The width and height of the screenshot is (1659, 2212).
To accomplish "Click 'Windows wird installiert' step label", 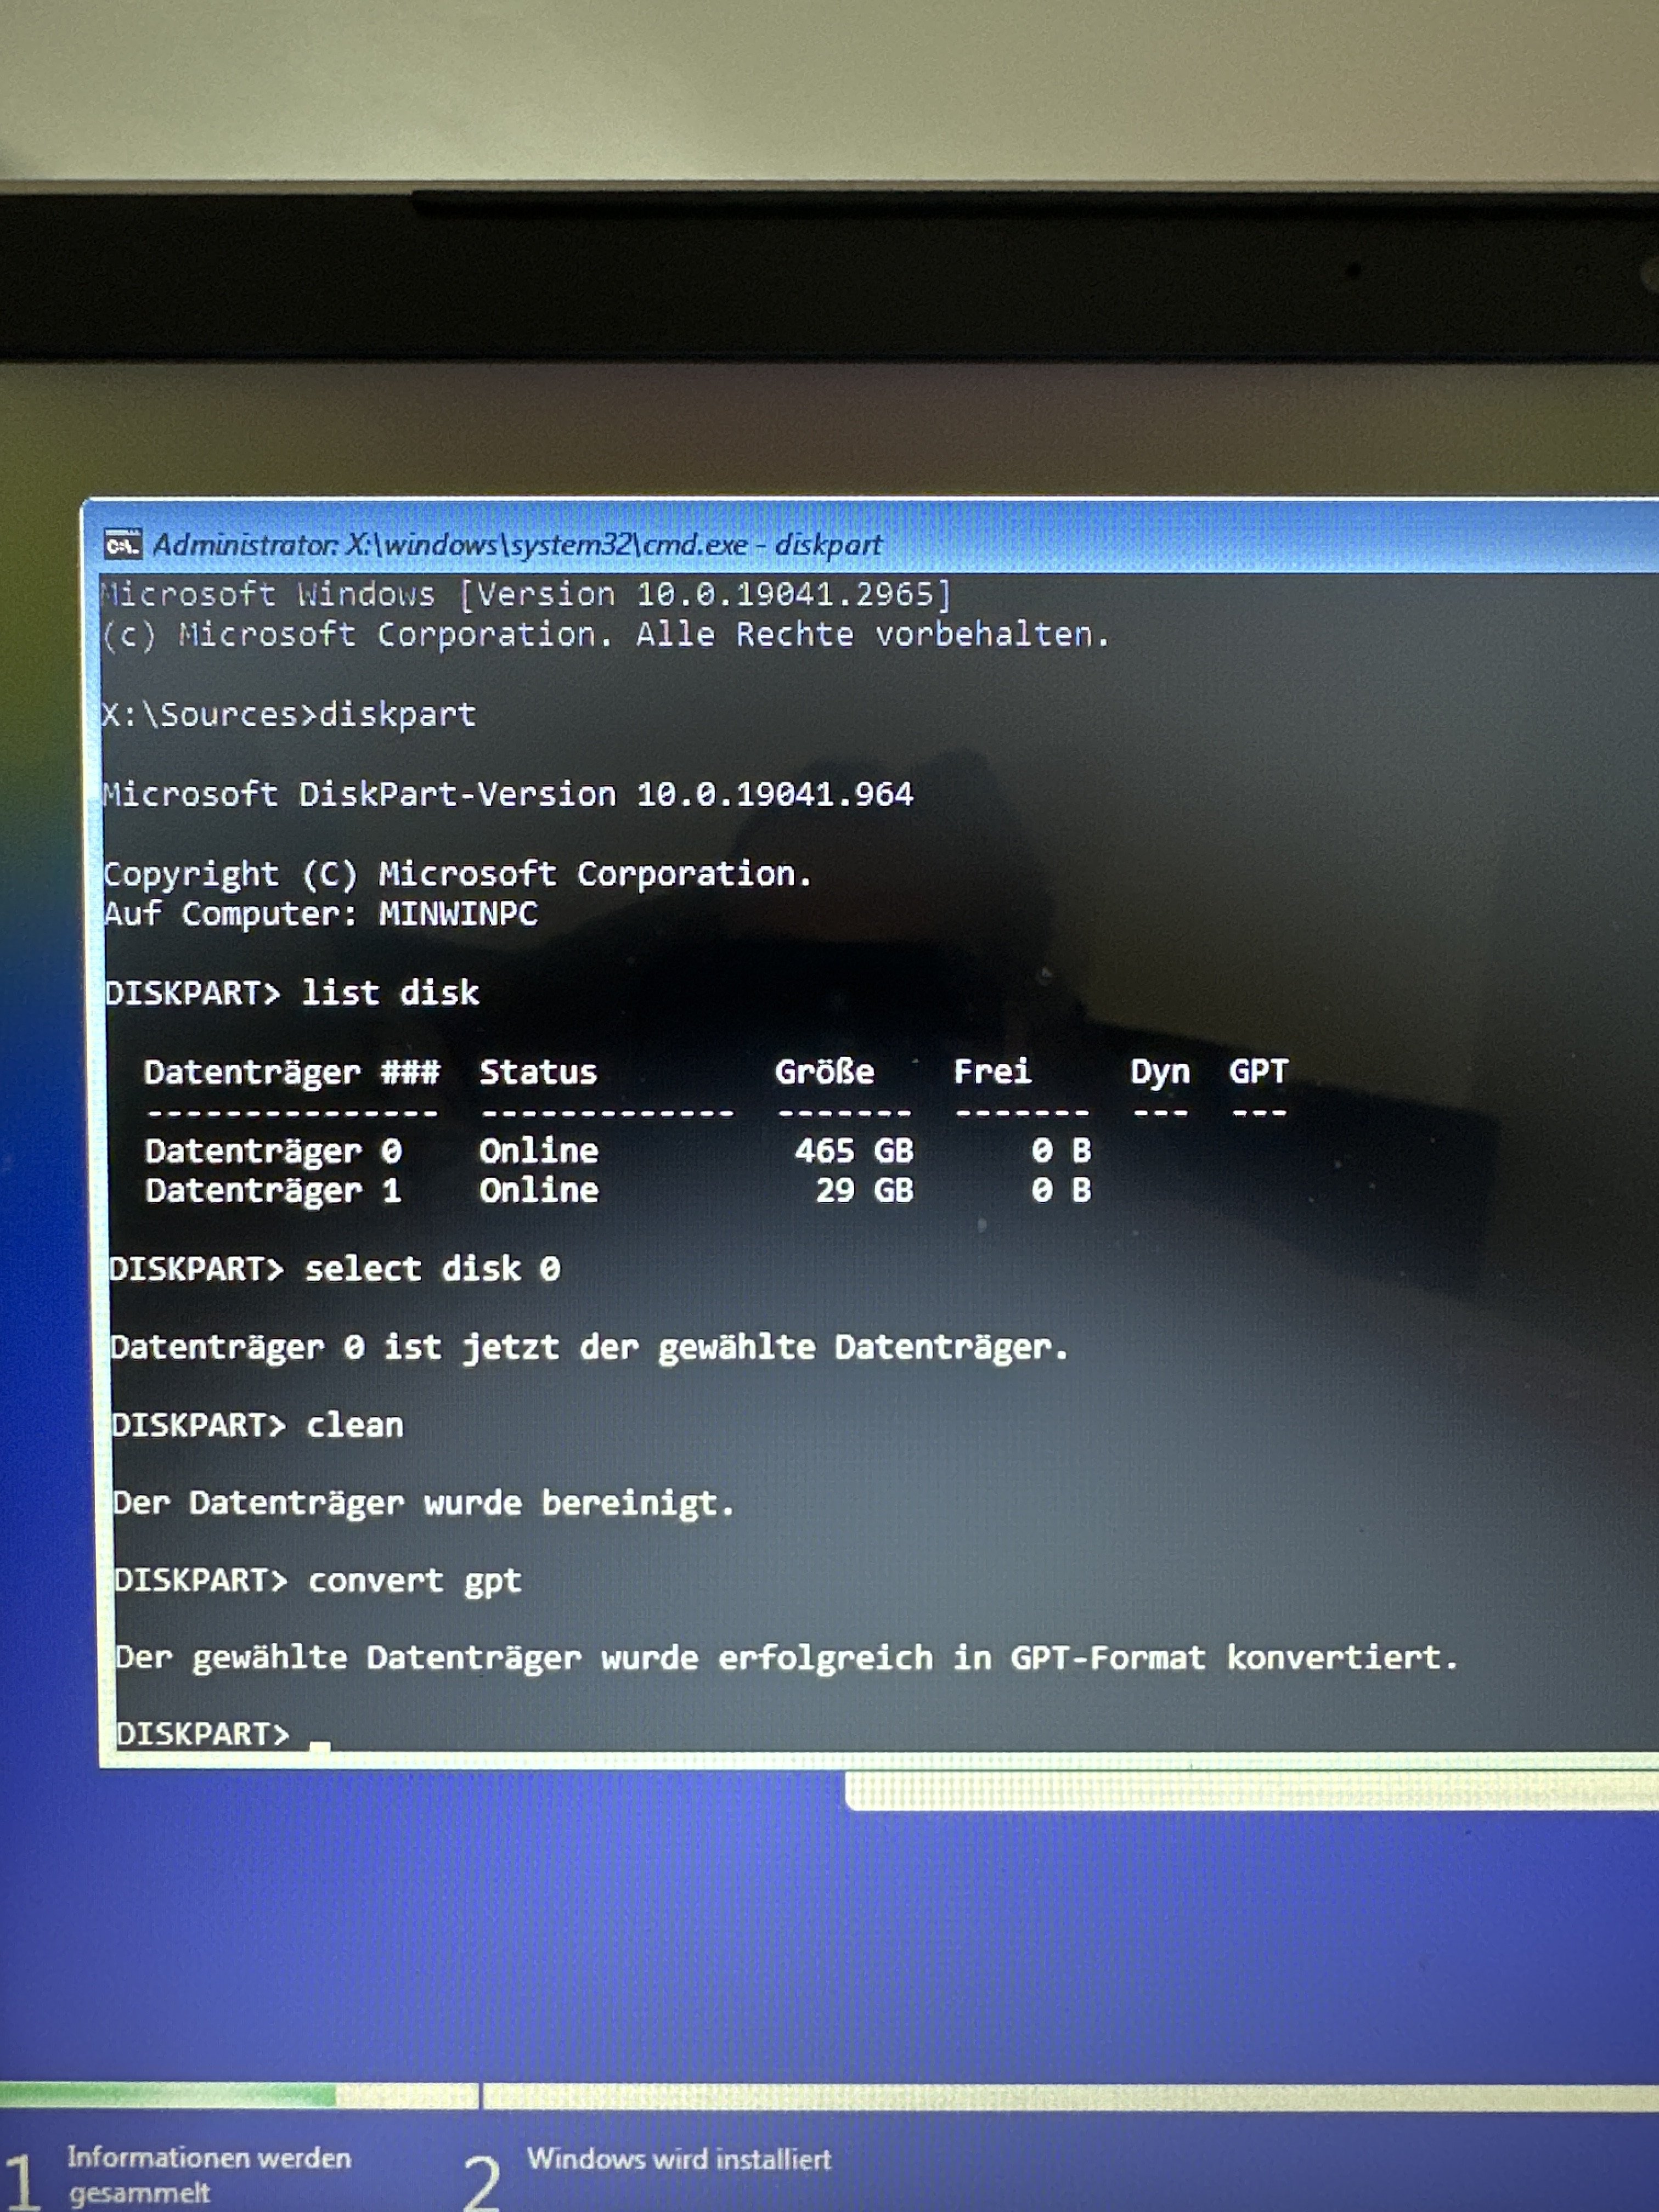I will pos(678,2159).
